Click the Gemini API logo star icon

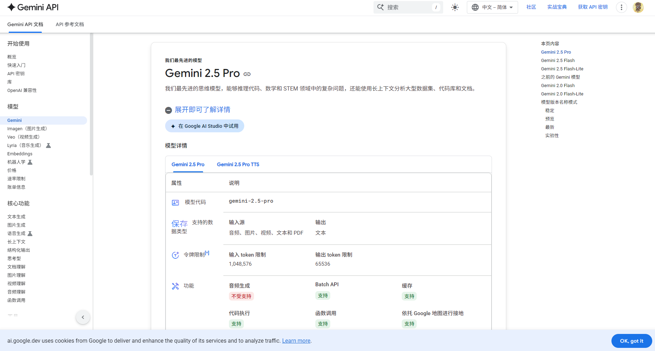tap(11, 7)
